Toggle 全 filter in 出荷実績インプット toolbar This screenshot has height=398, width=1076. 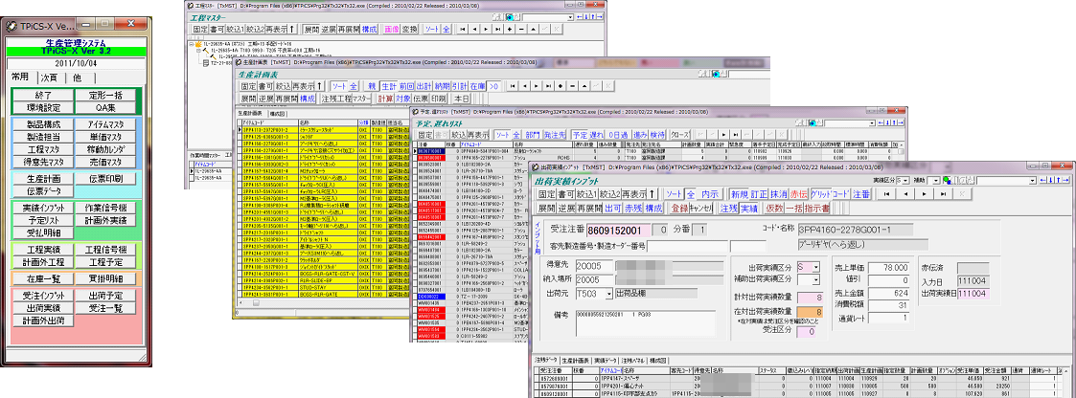[x=690, y=194]
